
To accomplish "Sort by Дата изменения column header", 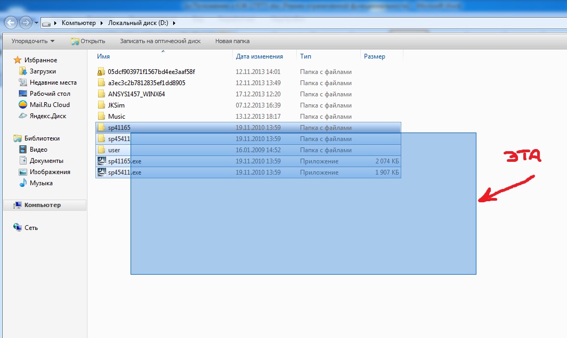I will [x=260, y=56].
